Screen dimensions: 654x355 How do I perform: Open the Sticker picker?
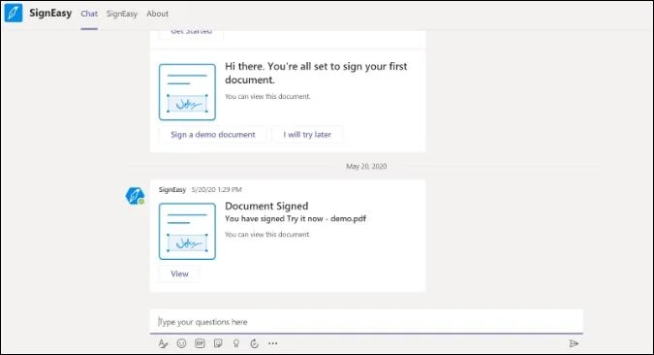tap(218, 343)
